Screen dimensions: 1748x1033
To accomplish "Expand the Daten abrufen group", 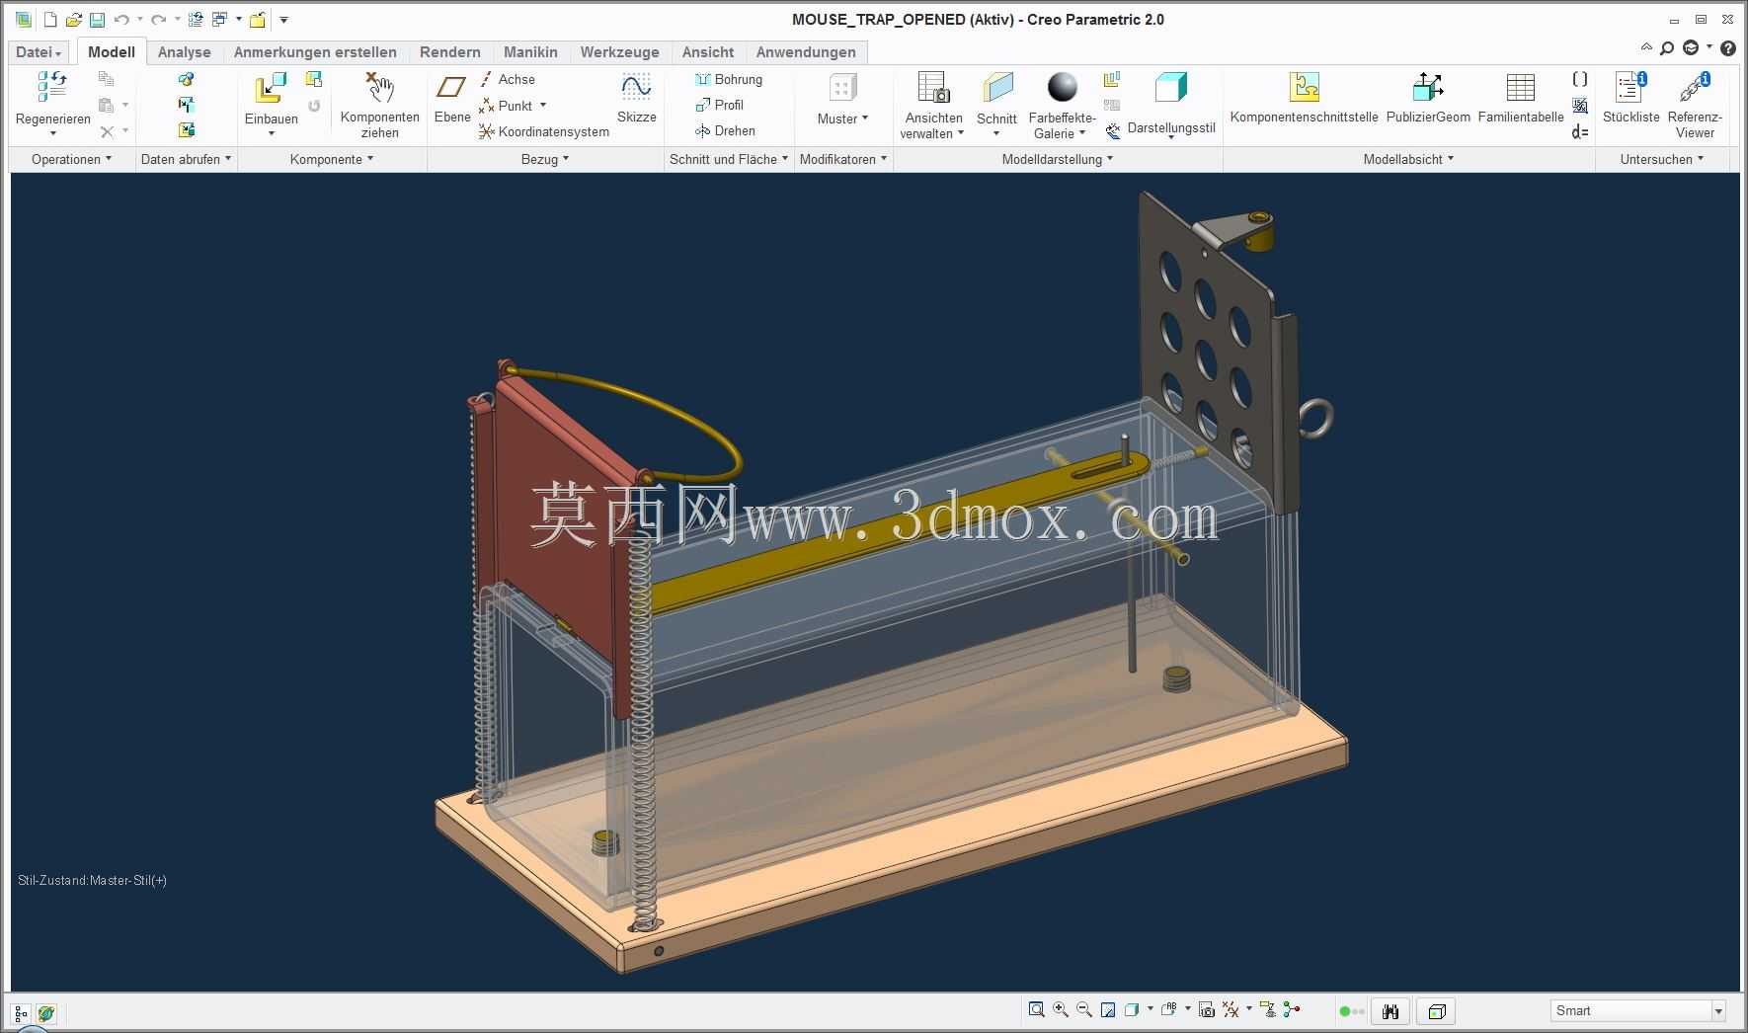I will coord(186,159).
